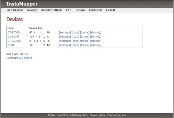Screen dimensions: 174x118
Task: Open settings for GT-S7500L
Action: click(x=65, y=32)
